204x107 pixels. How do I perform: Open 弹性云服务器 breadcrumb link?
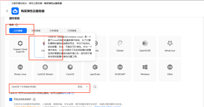[x=35, y=3]
